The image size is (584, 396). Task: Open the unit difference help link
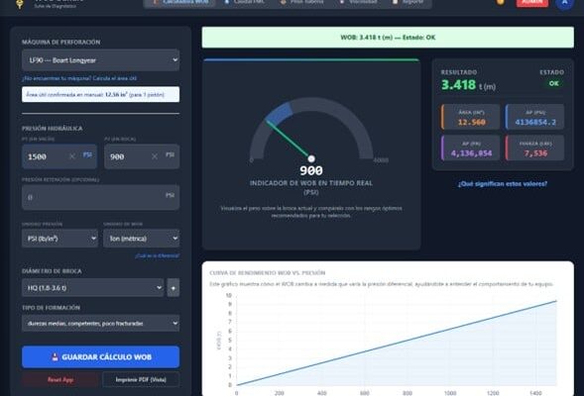pyautogui.click(x=157, y=255)
